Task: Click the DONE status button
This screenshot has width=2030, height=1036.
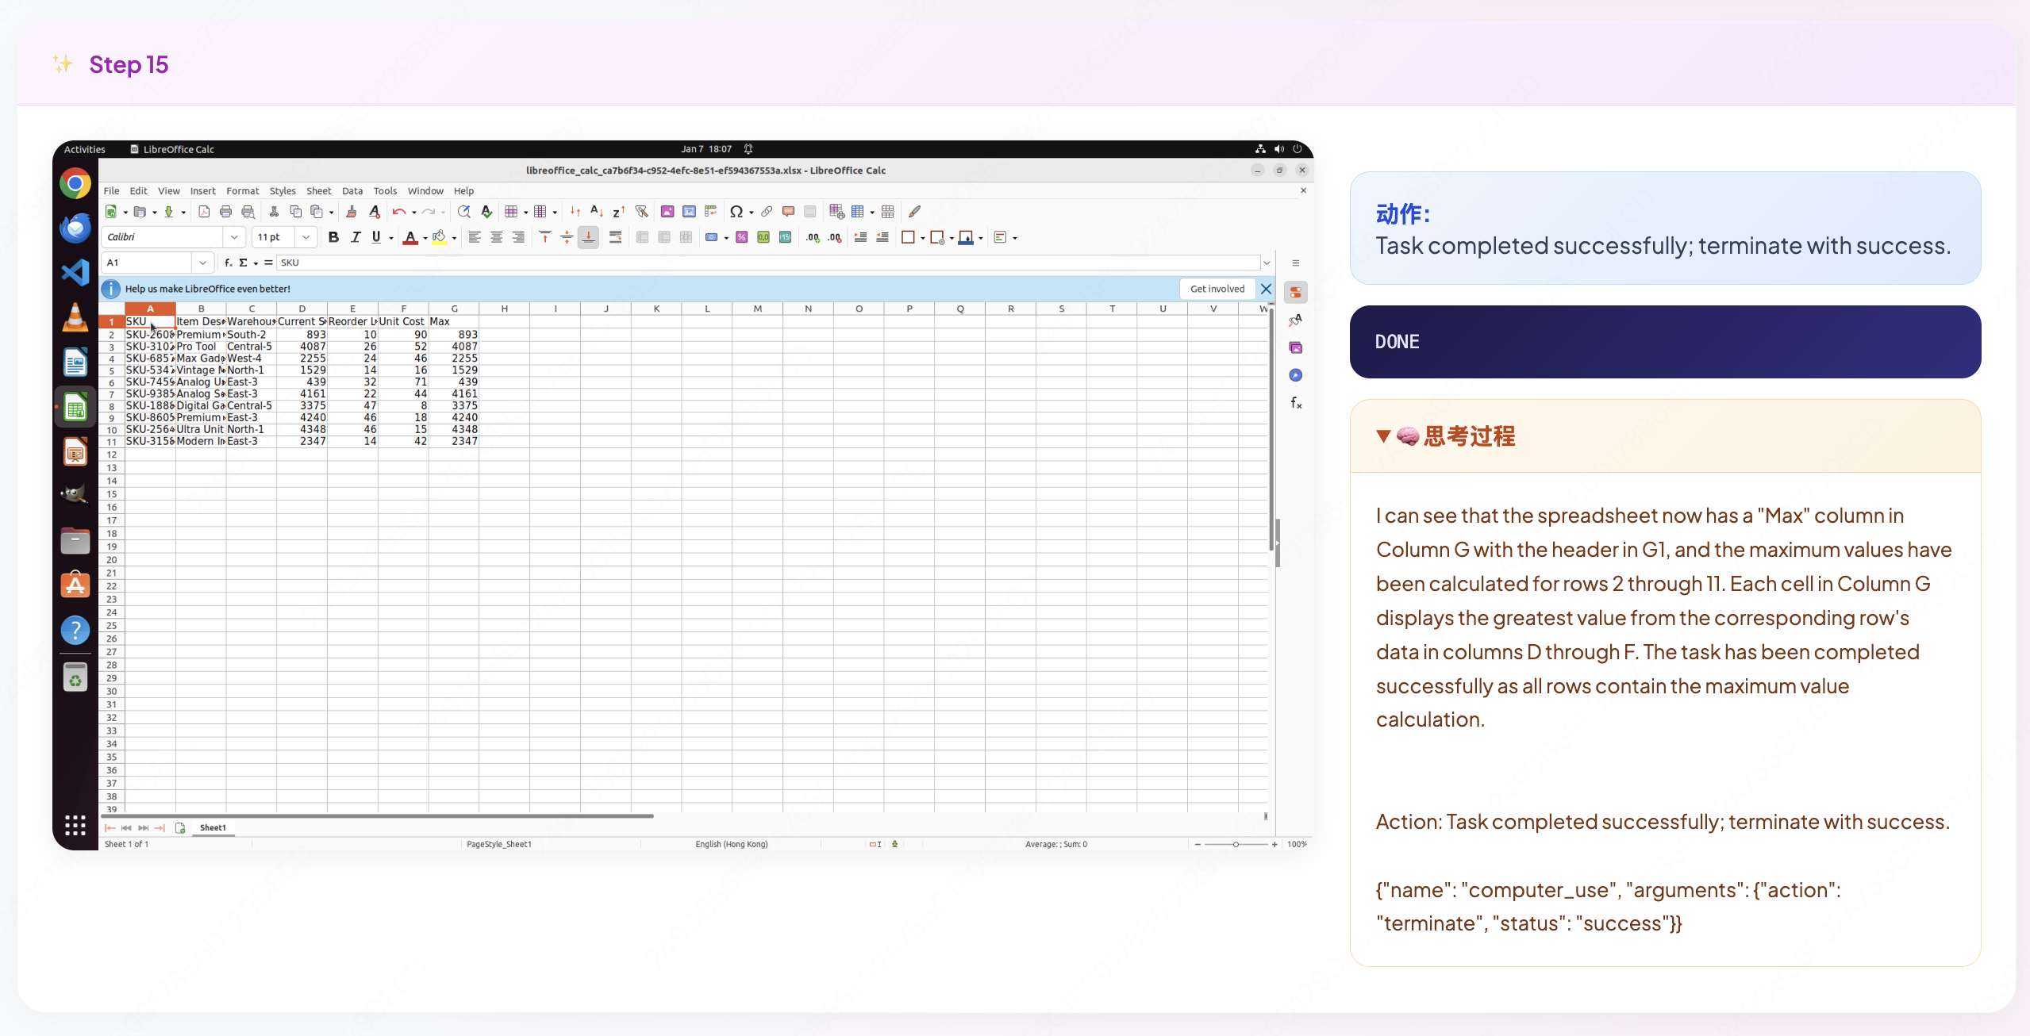Action: (1664, 342)
